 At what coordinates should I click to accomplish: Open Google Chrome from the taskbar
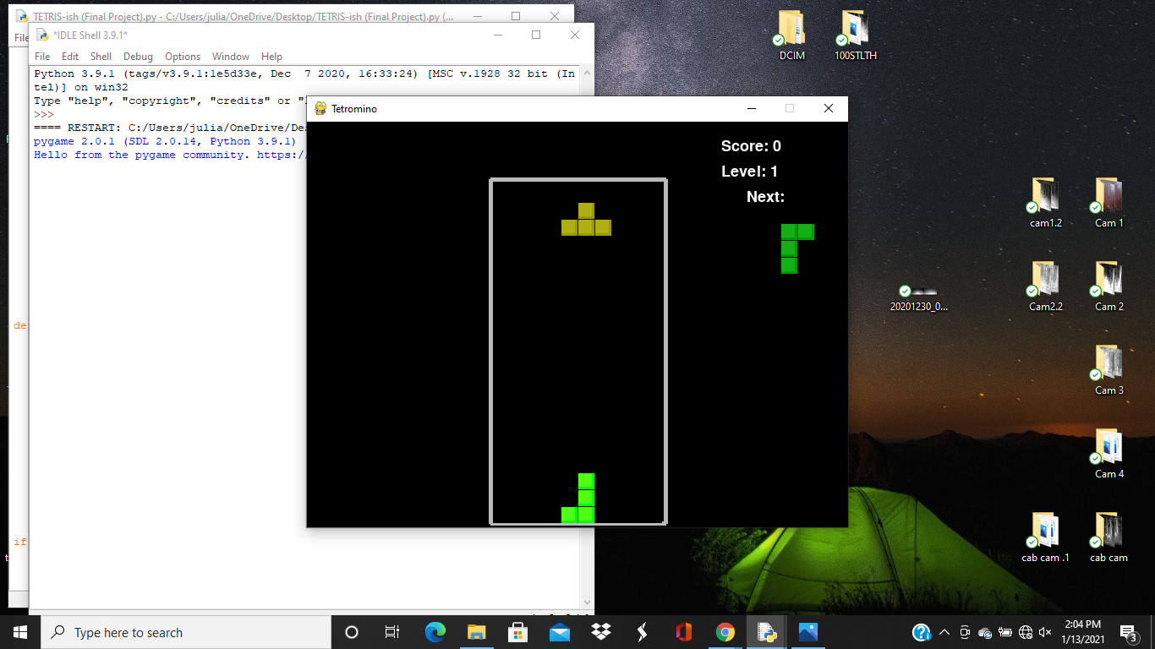(x=725, y=632)
